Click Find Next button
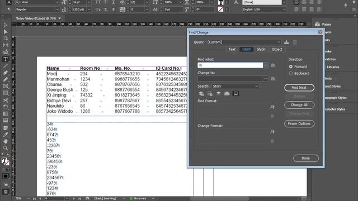Screen dimensions: 358x201 pos(299,88)
